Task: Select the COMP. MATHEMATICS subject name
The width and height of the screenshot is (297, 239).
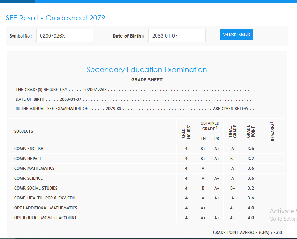Action: [x=34, y=168]
